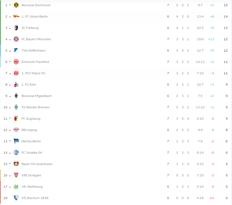Click the FC Schalke 04 badge

pos(16,152)
